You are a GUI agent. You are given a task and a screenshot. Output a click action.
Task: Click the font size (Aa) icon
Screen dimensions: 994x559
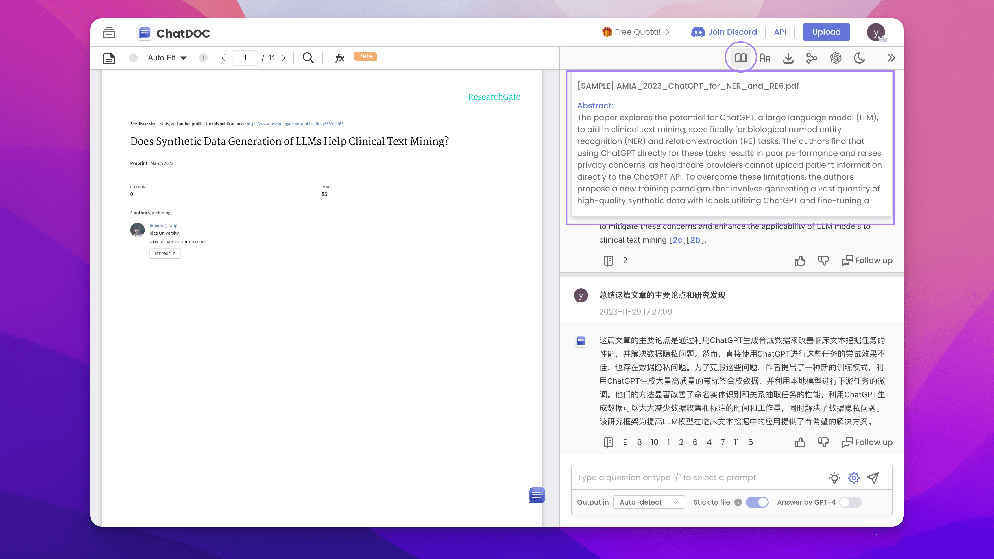[764, 58]
